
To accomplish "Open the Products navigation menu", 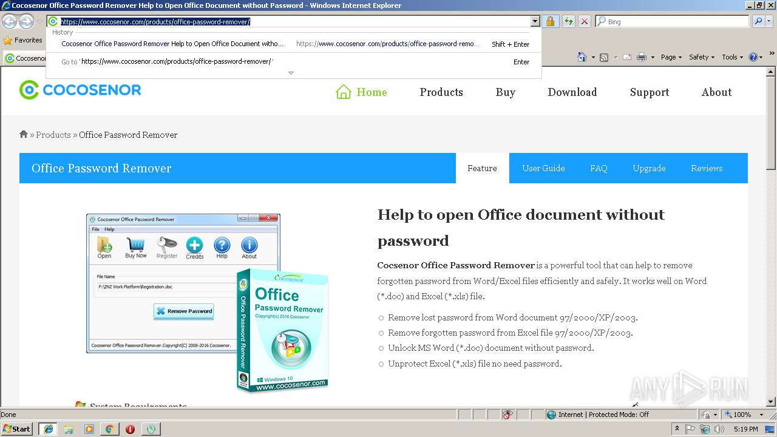I will 441,92.
